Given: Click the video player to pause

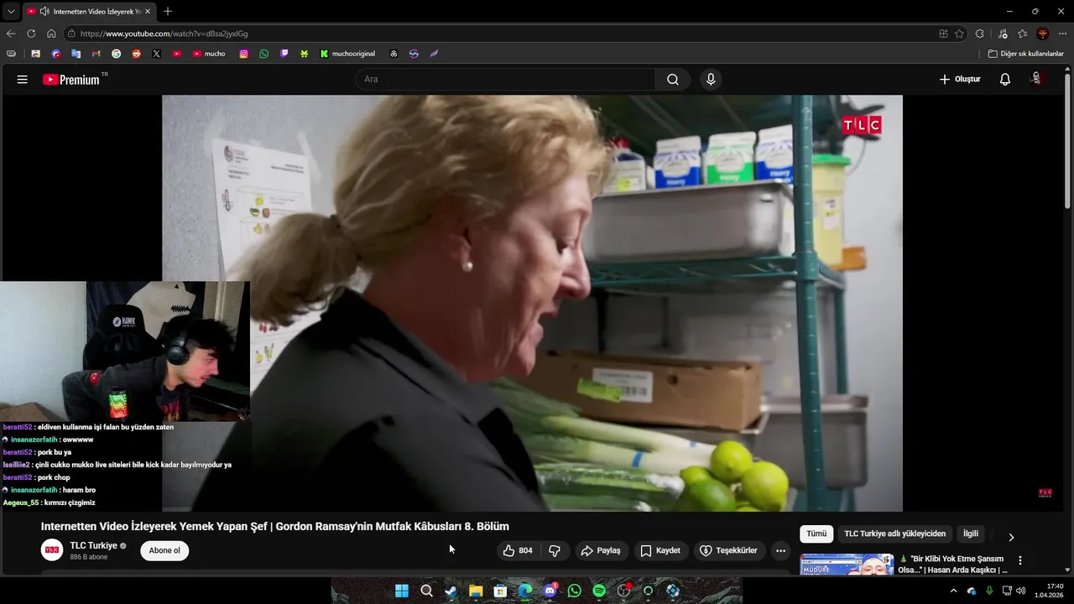Looking at the screenshot, I should [532, 303].
